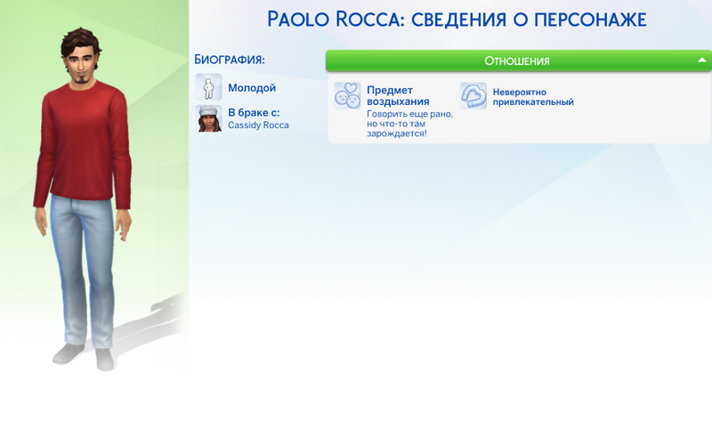Click the Биография: heading
Image resolution: width=712 pixels, height=428 pixels.
pos(230,60)
